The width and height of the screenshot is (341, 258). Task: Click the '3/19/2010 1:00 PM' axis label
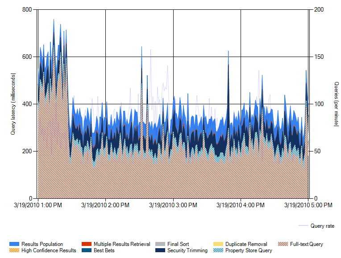point(38,205)
